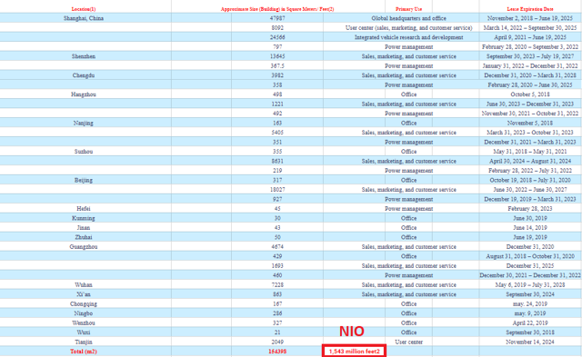Click the 154398 total value cell

click(277, 351)
